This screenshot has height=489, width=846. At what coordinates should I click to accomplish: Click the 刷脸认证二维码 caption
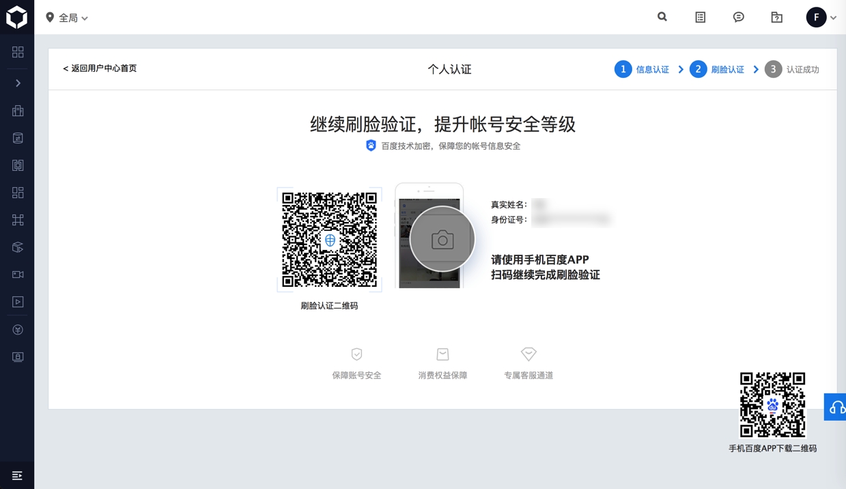(x=329, y=306)
